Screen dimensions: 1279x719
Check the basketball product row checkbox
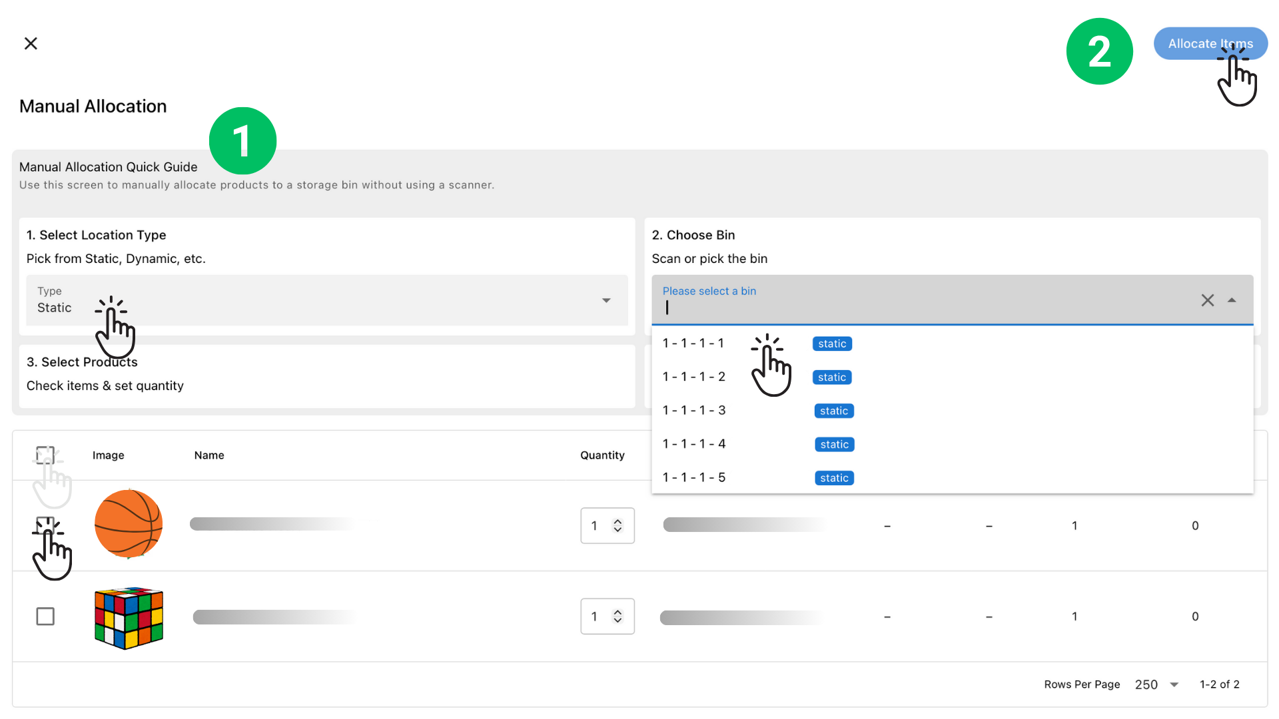click(45, 525)
